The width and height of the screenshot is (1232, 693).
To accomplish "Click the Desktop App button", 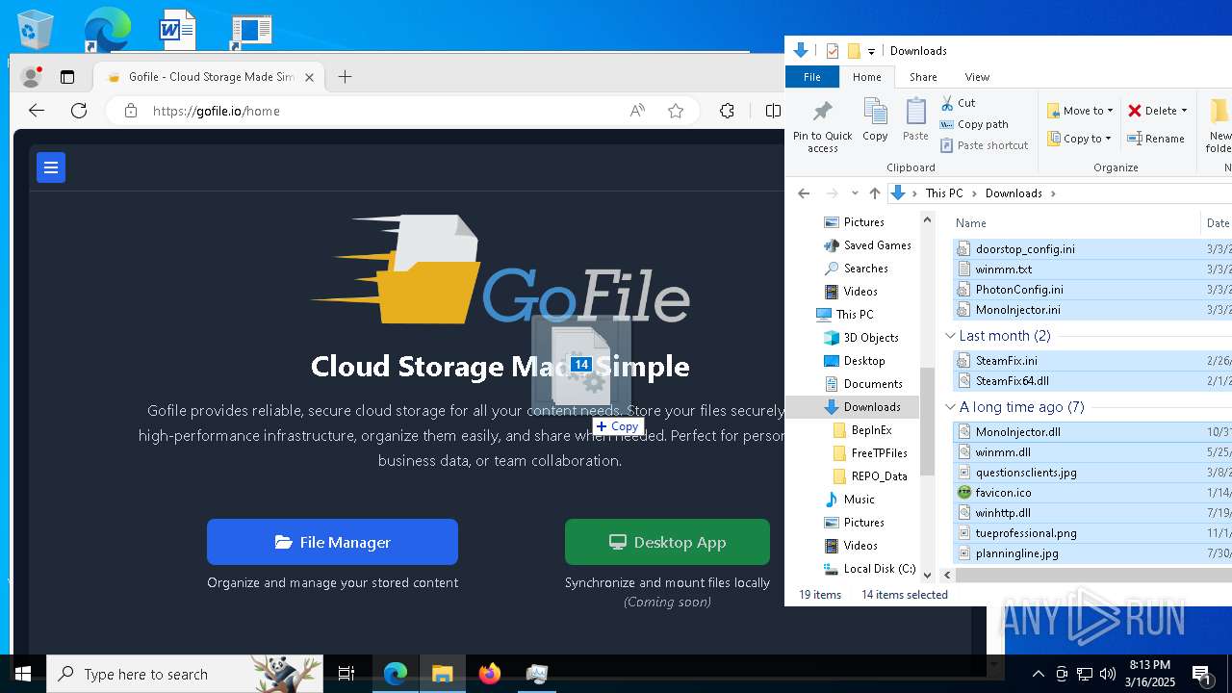I will [x=667, y=542].
